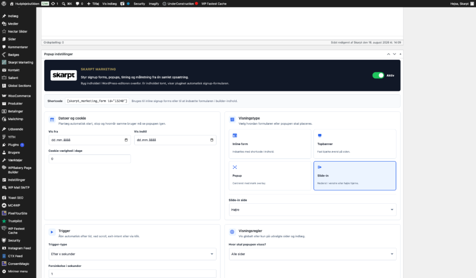The width and height of the screenshot is (476, 278).
Task: Click the Forsinkelse i sekunder field
Action: (x=132, y=274)
